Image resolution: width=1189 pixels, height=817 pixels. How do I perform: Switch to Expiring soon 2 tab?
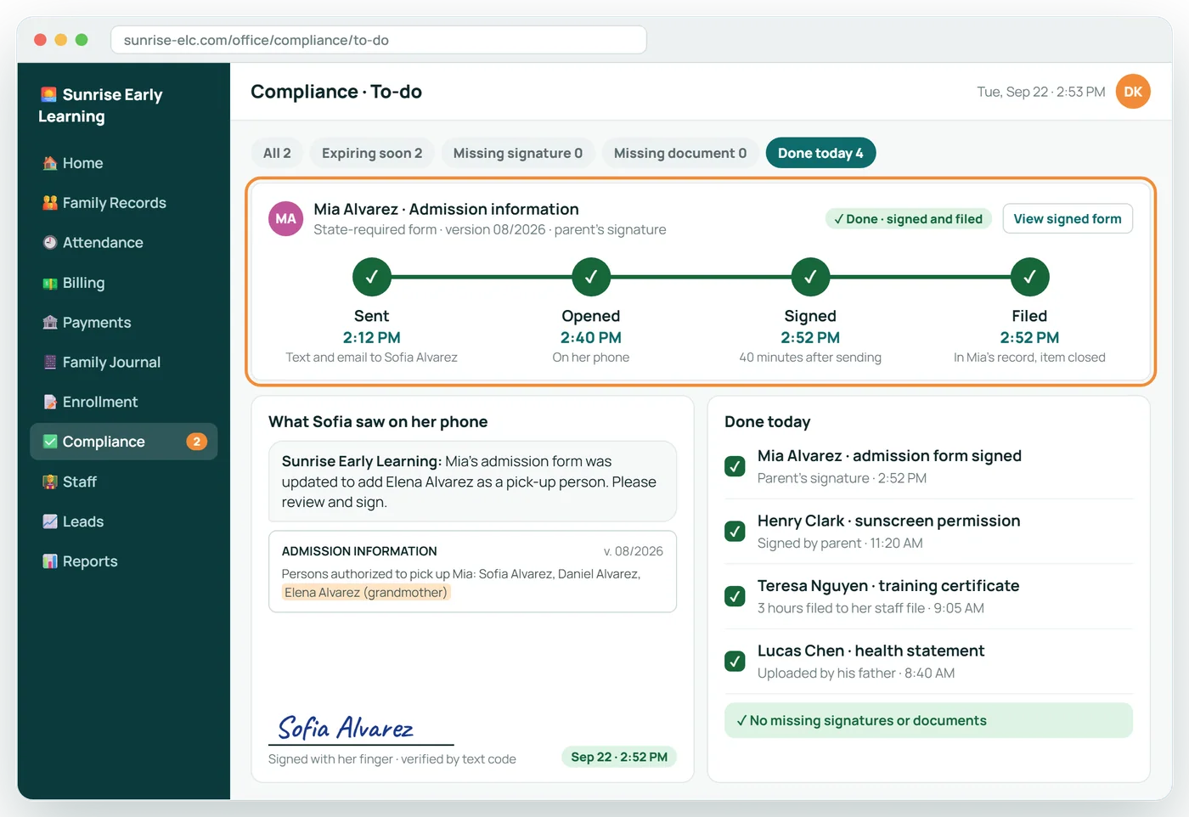pos(372,153)
